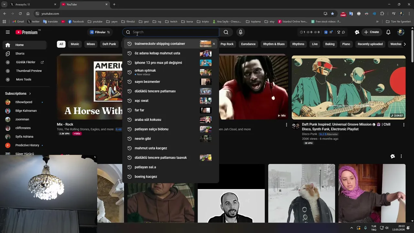The width and height of the screenshot is (414, 233).
Task: Click the install app icon in address bar
Action: click(325, 14)
